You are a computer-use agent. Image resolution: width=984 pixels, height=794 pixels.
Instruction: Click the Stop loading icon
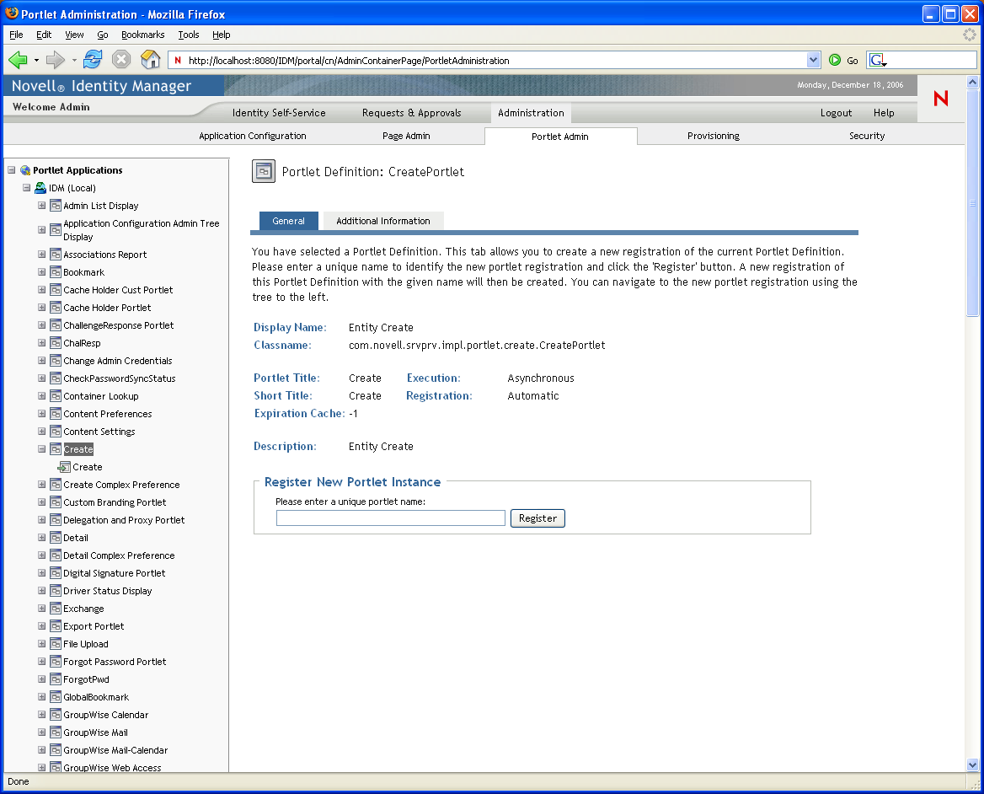[x=121, y=60]
